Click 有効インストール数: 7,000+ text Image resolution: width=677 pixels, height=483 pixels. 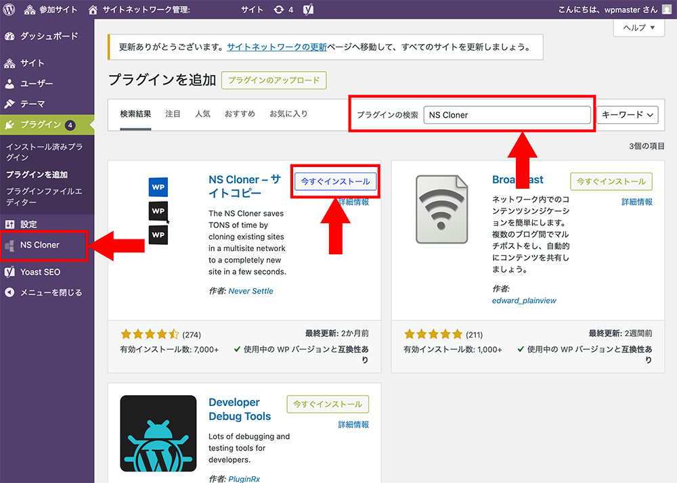point(170,350)
